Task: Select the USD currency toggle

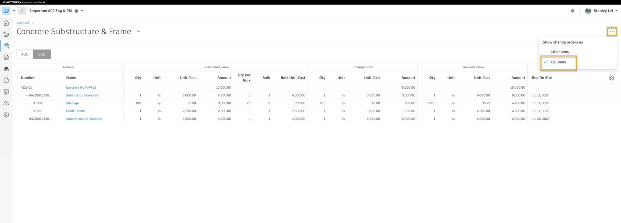Action: tap(42, 54)
